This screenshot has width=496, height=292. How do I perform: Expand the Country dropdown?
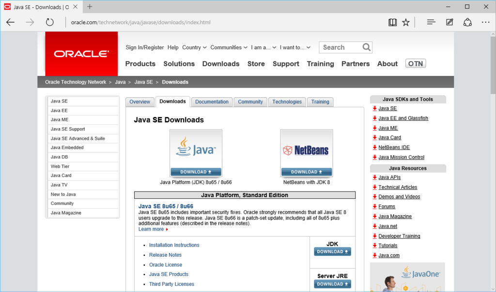tap(194, 47)
